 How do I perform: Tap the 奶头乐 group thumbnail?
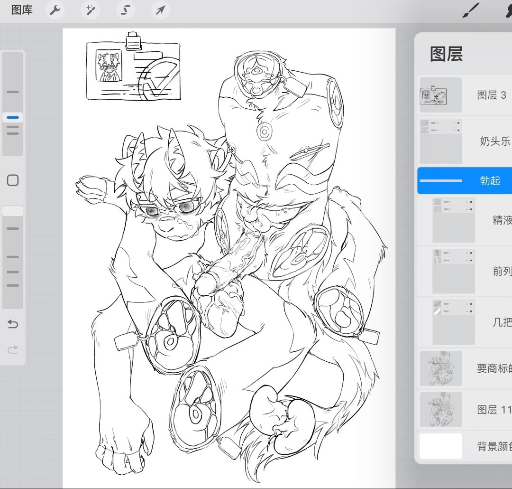coord(441,141)
